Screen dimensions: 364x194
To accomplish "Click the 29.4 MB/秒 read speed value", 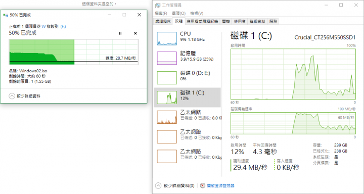I will (250, 167).
